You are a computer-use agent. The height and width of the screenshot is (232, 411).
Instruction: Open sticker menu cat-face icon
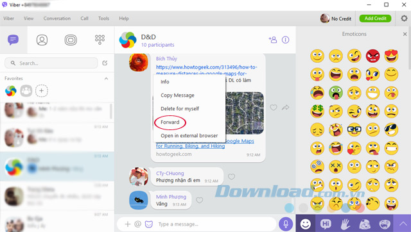[x=149, y=224]
